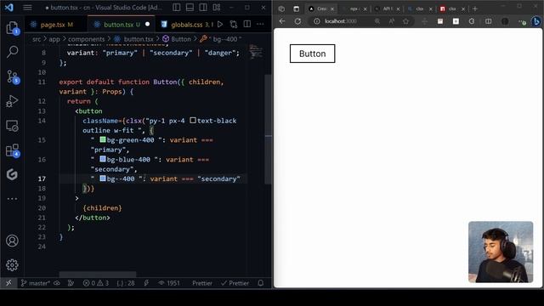This screenshot has height=306, width=544.
Task: Close the unsaved button.tsx tab dot
Action: pyautogui.click(x=147, y=25)
